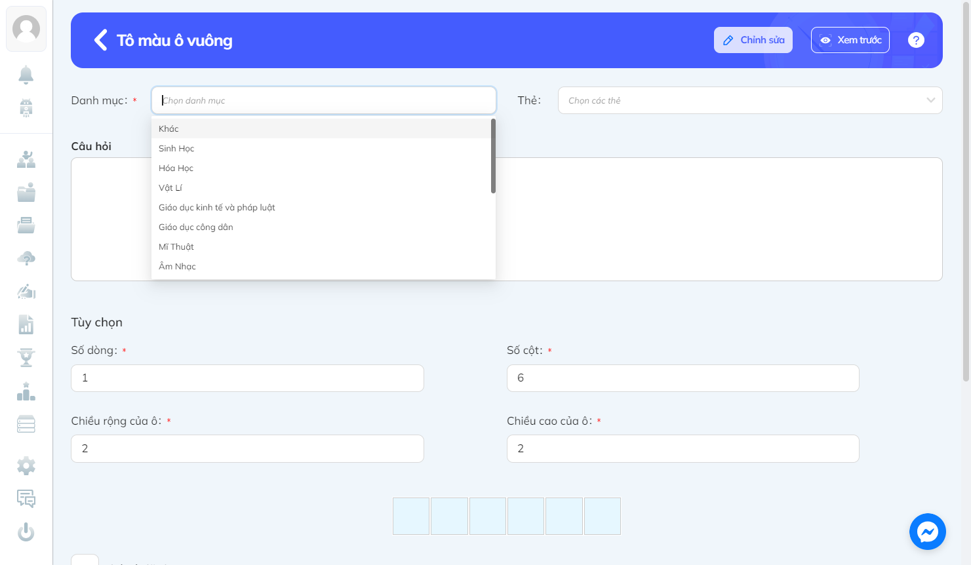The height and width of the screenshot is (565, 971).
Task: Choose Vật Lí category option
Action: [x=321, y=187]
